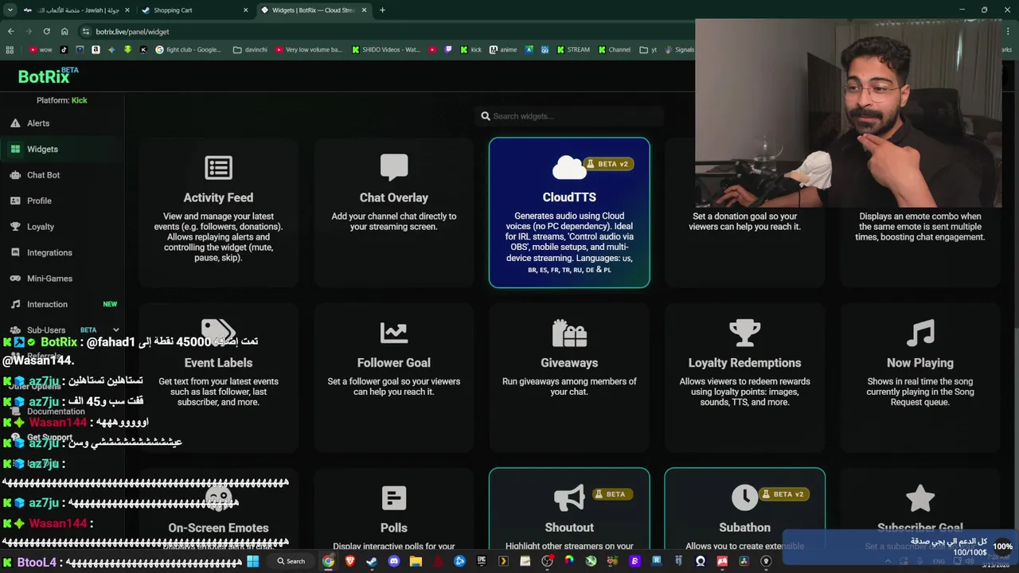Click the Subathon BETA v2 badge
This screenshot has height=573, width=1019.
coord(783,494)
